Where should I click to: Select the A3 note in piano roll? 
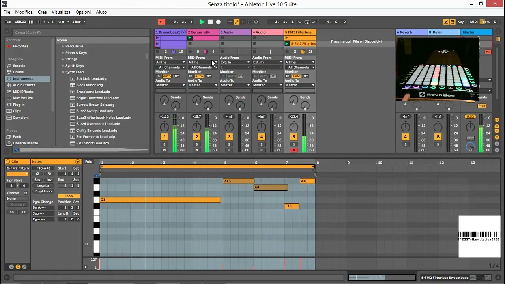pos(271,187)
